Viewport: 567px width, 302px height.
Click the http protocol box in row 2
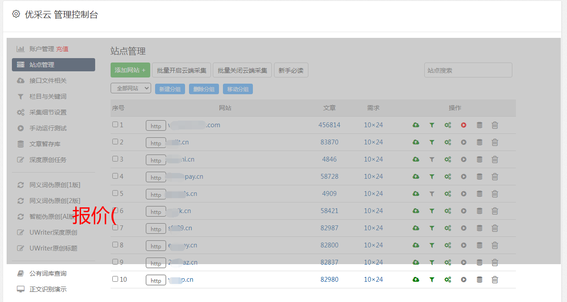pyautogui.click(x=156, y=143)
